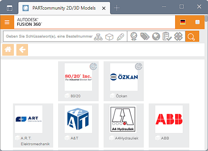Click the certificate badge filter icon
This screenshot has width=208, height=151.
click(x=134, y=36)
